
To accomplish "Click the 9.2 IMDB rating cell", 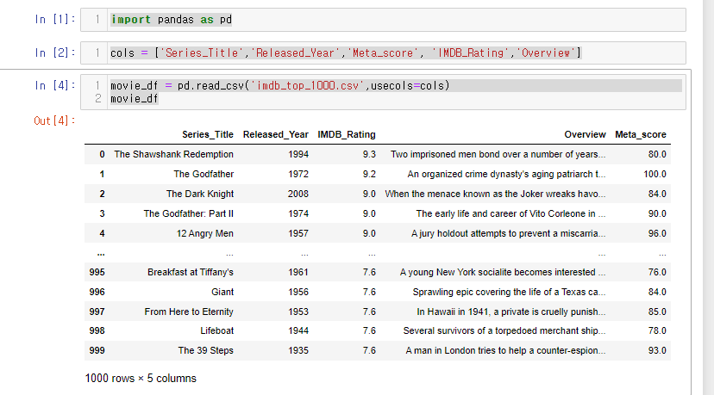I will click(369, 174).
